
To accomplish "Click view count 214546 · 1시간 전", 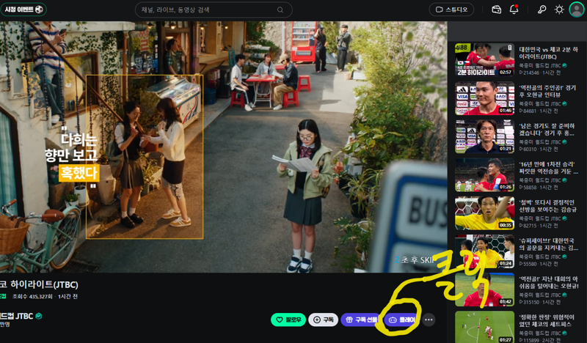I will pyautogui.click(x=539, y=73).
